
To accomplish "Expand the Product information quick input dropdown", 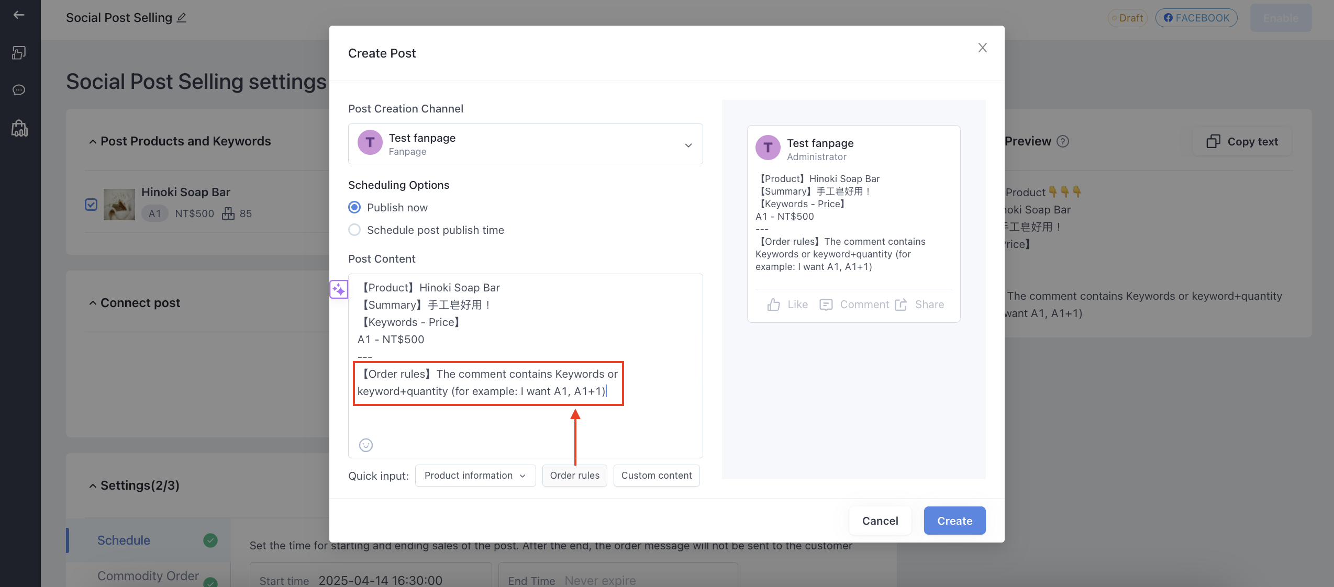I will [x=475, y=476].
